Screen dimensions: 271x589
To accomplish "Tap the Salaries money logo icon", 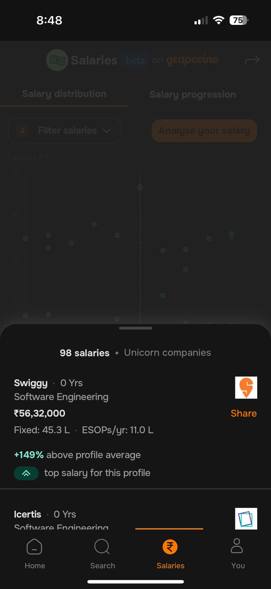I will (x=57, y=60).
